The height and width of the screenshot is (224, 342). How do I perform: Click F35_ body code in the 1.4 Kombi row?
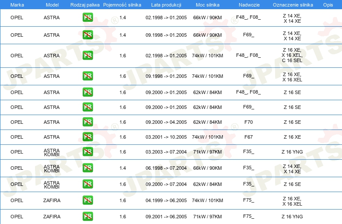click(x=249, y=168)
